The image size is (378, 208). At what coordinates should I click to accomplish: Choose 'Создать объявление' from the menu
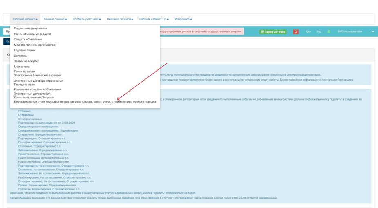[x=28, y=39]
